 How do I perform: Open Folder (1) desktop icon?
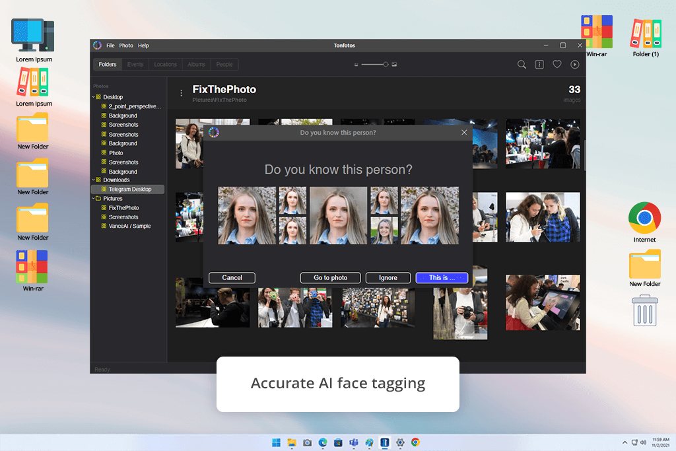tap(646, 38)
